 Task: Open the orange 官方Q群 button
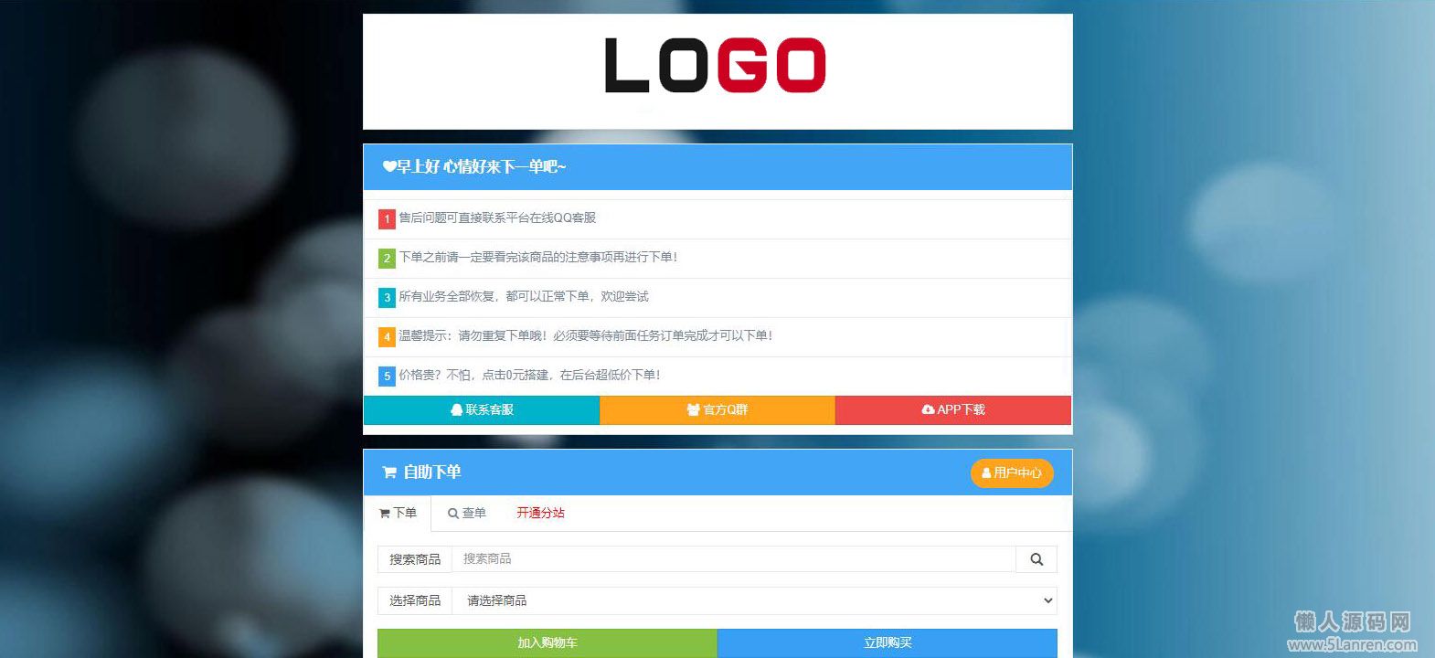point(717,410)
